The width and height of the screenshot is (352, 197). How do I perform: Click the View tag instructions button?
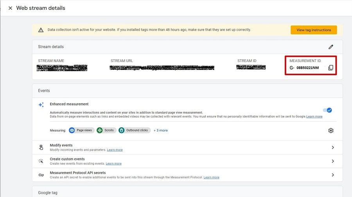pos(314,30)
